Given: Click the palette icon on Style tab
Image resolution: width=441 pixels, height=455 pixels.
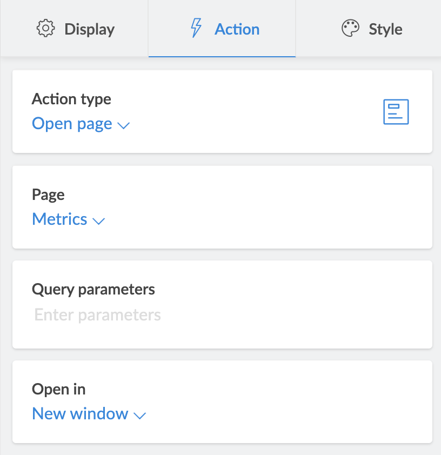Looking at the screenshot, I should pyautogui.click(x=350, y=29).
